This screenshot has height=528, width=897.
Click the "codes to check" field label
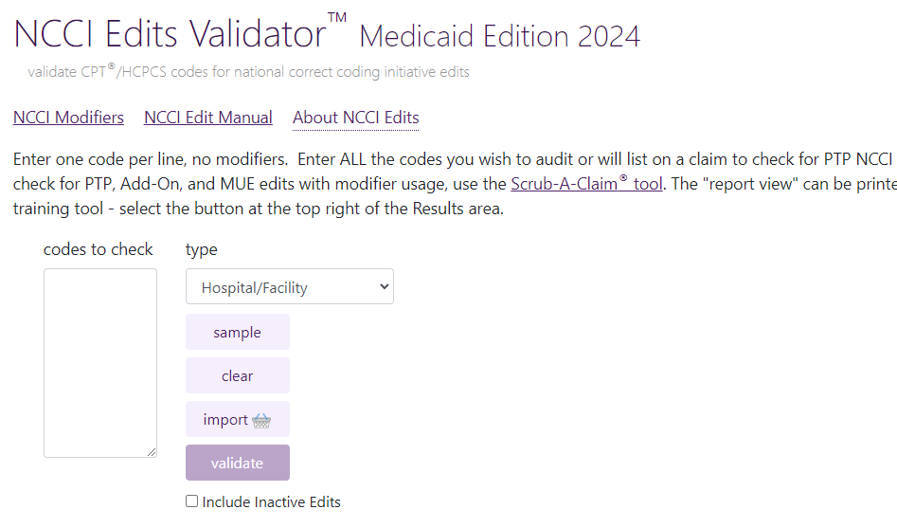coord(99,249)
